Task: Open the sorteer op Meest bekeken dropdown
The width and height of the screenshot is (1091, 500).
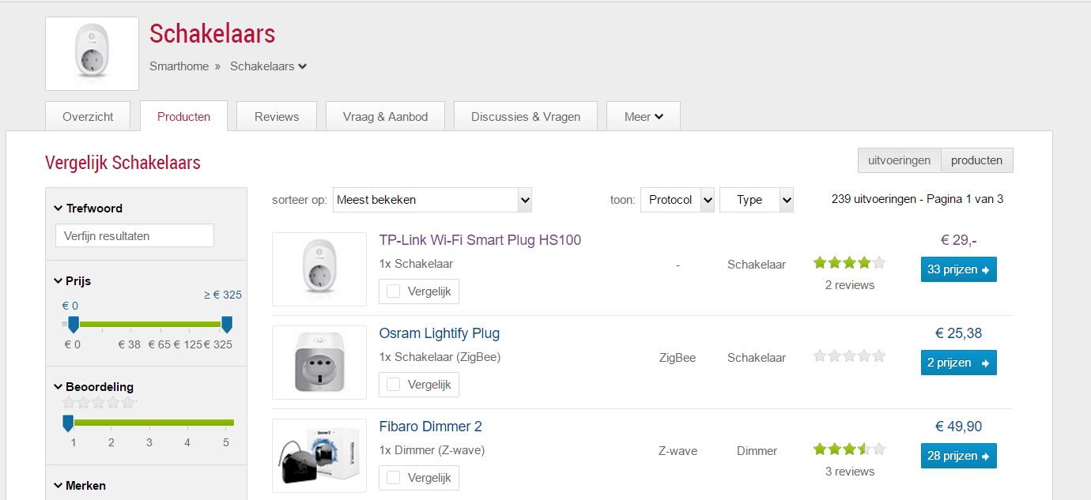Action: pyautogui.click(x=432, y=200)
